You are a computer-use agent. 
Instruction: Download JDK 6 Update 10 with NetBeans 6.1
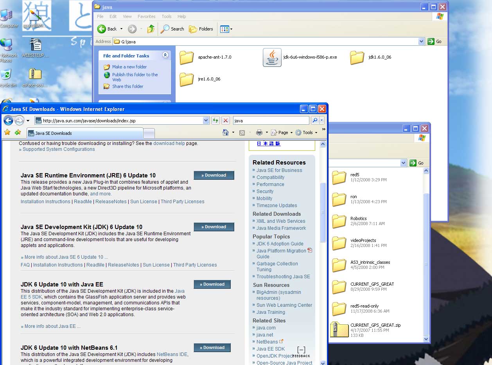212,347
